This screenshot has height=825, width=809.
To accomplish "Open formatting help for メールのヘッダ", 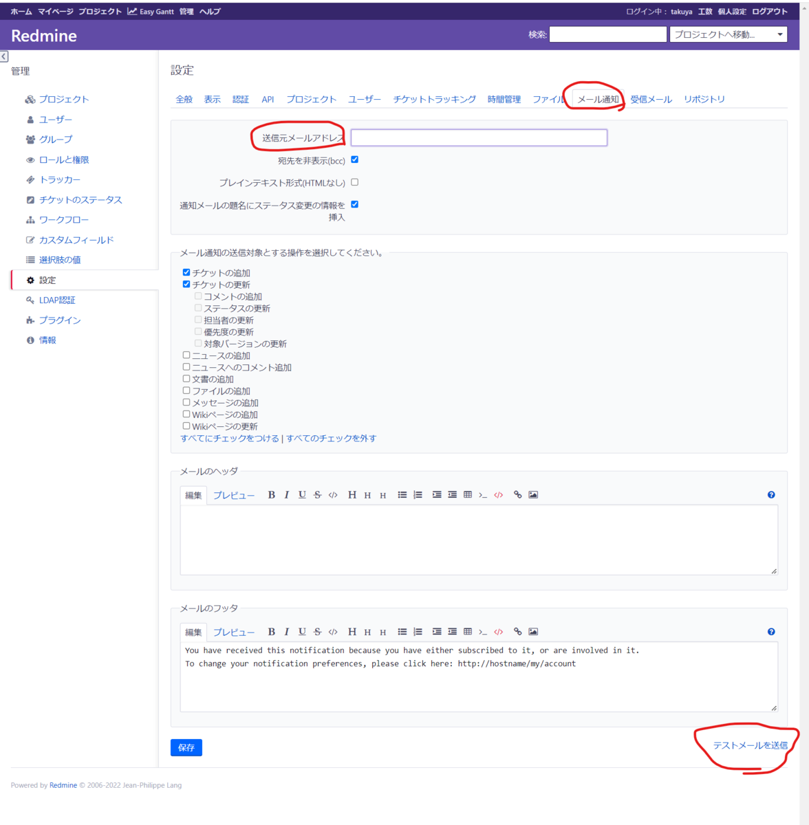I will coord(771,495).
